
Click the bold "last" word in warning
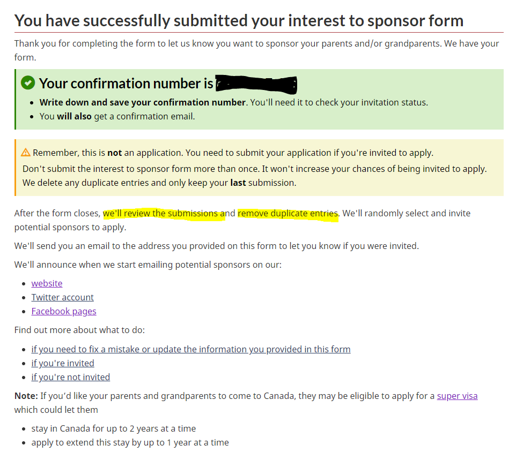pyautogui.click(x=238, y=183)
